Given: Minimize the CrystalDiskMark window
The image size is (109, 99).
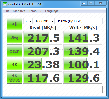Looking at the screenshot, I should pos(84,3).
